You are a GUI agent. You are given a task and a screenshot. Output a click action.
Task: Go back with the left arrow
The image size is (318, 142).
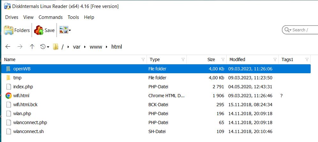coord(8,47)
